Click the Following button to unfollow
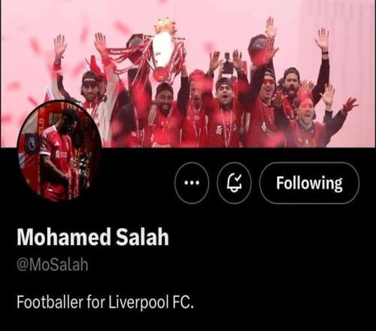 [x=309, y=183]
